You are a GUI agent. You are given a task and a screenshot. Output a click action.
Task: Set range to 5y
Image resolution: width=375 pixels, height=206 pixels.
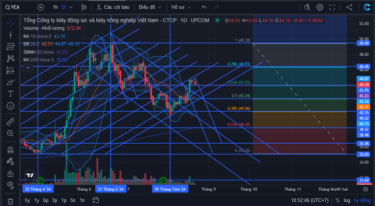point(27,200)
